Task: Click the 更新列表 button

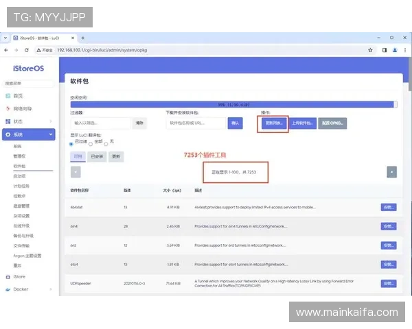Action: (x=272, y=123)
